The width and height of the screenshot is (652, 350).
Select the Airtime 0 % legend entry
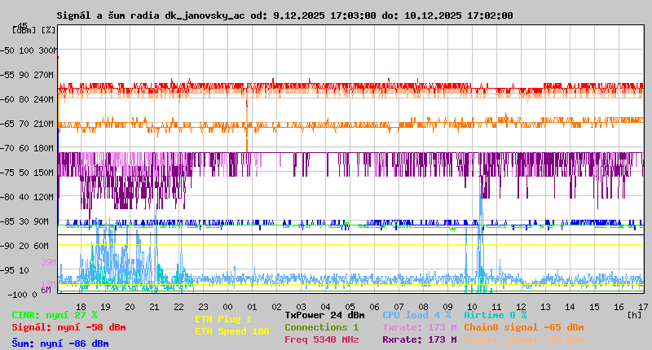point(495,315)
